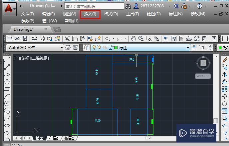
Task: Open Plot Preview from the toolbar
Action: [x=42, y=39]
